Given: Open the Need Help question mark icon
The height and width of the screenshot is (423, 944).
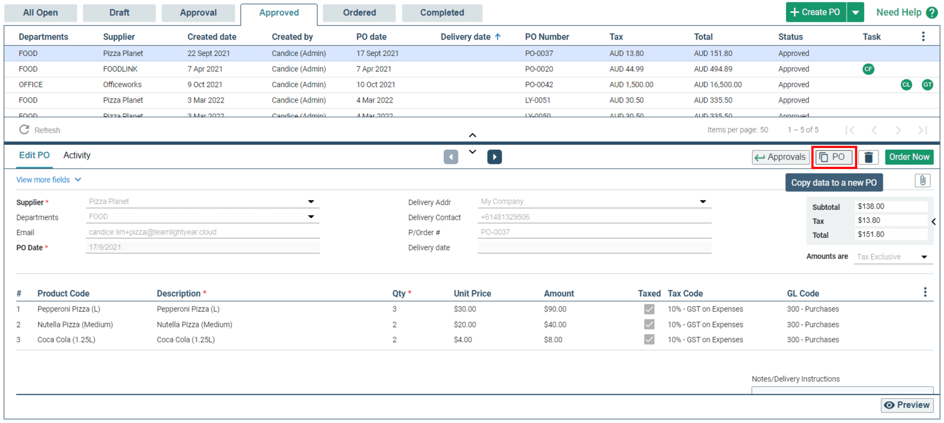Looking at the screenshot, I should tap(932, 12).
